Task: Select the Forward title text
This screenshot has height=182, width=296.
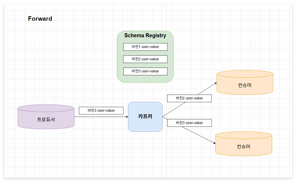Action: coord(40,19)
